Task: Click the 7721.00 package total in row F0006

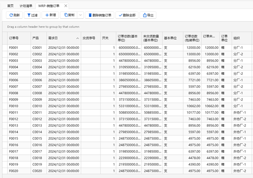Action: click(x=192, y=80)
